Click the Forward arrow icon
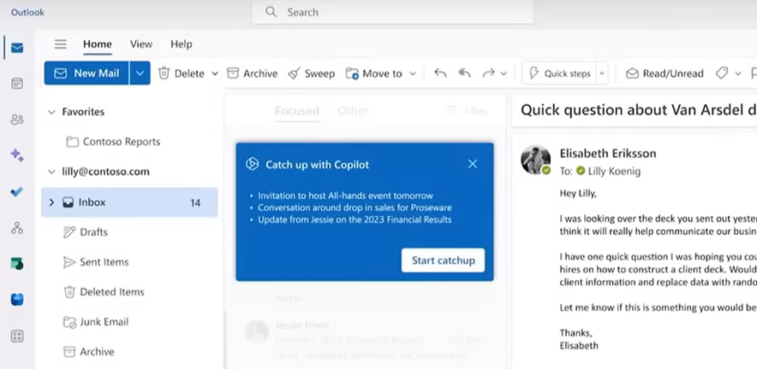757x369 pixels. [489, 73]
